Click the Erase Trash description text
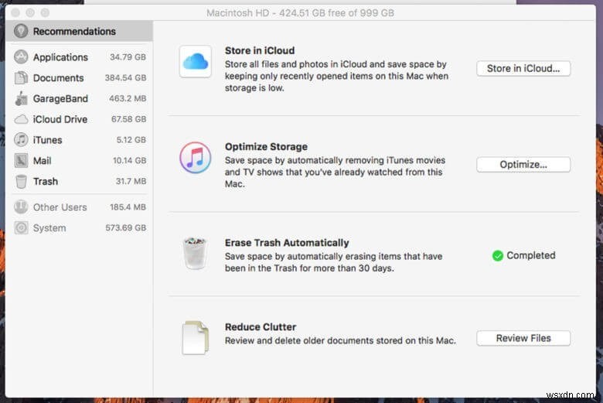Viewport: 603px width, 403px height. coord(333,262)
